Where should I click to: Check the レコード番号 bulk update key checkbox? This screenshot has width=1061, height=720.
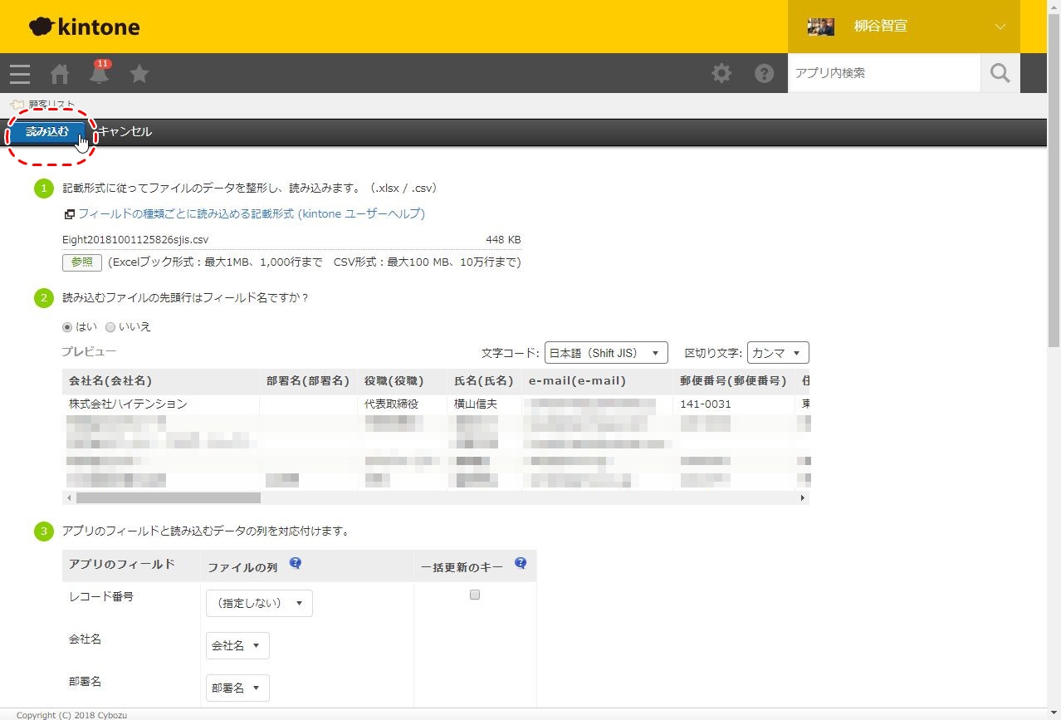pos(475,595)
